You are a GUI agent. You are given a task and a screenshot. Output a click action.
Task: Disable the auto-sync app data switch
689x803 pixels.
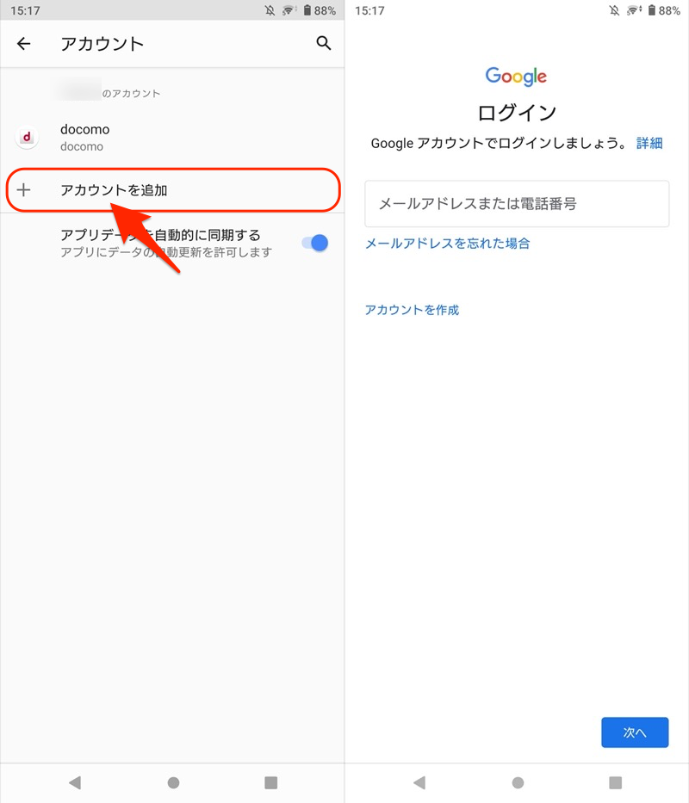point(314,243)
